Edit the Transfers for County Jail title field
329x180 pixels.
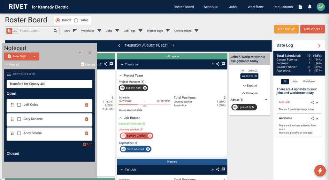pyautogui.click(x=50, y=84)
